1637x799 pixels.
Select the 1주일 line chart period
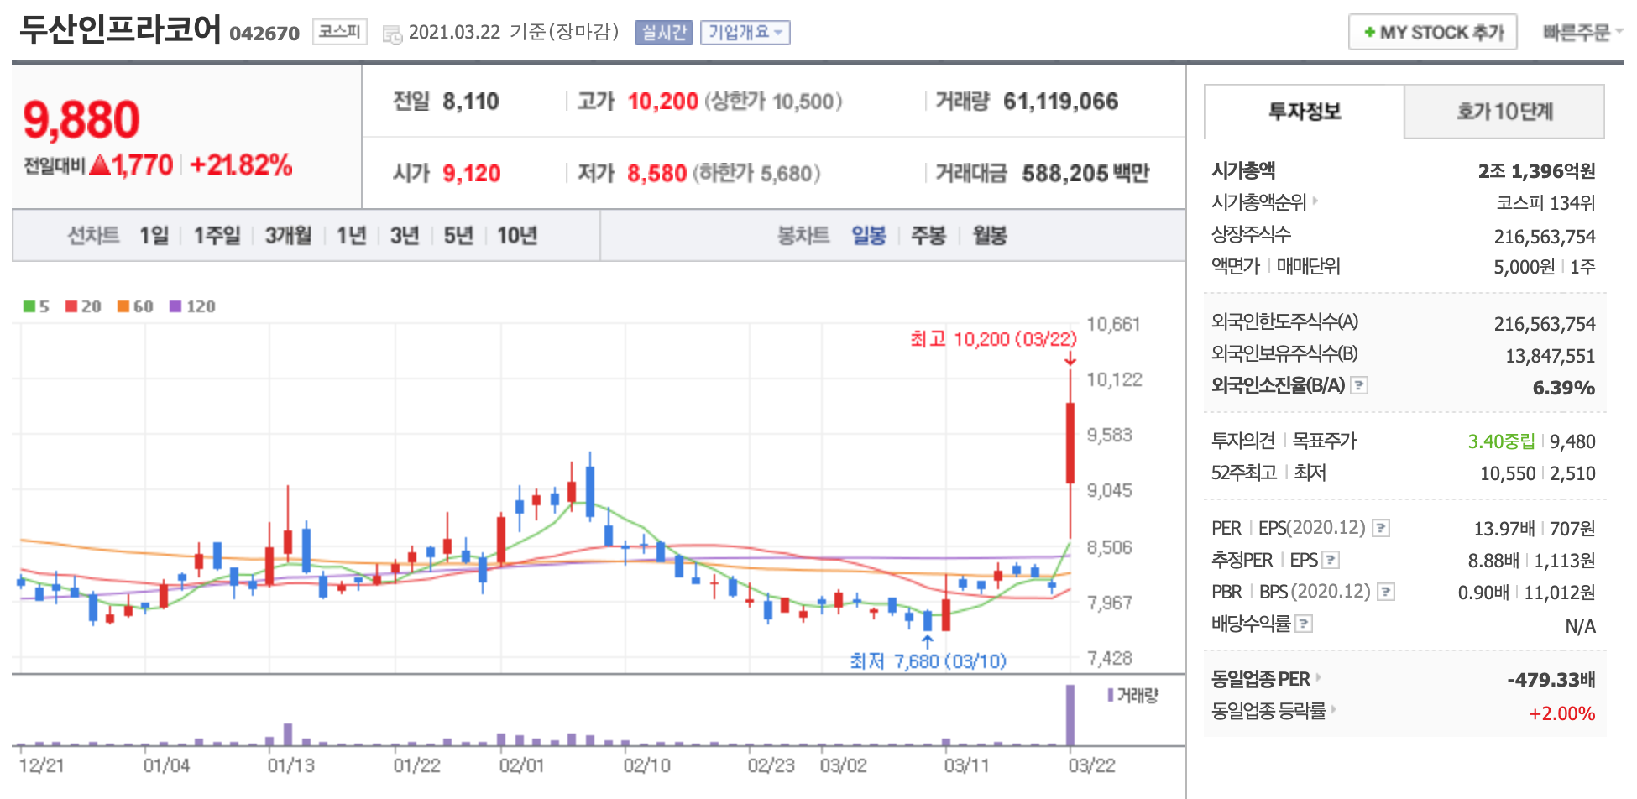pos(217,236)
